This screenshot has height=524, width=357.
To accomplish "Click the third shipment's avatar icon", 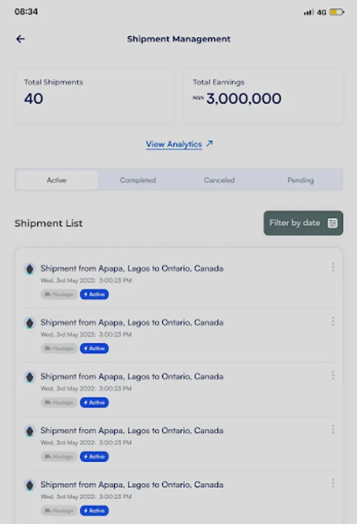I will 29,377.
